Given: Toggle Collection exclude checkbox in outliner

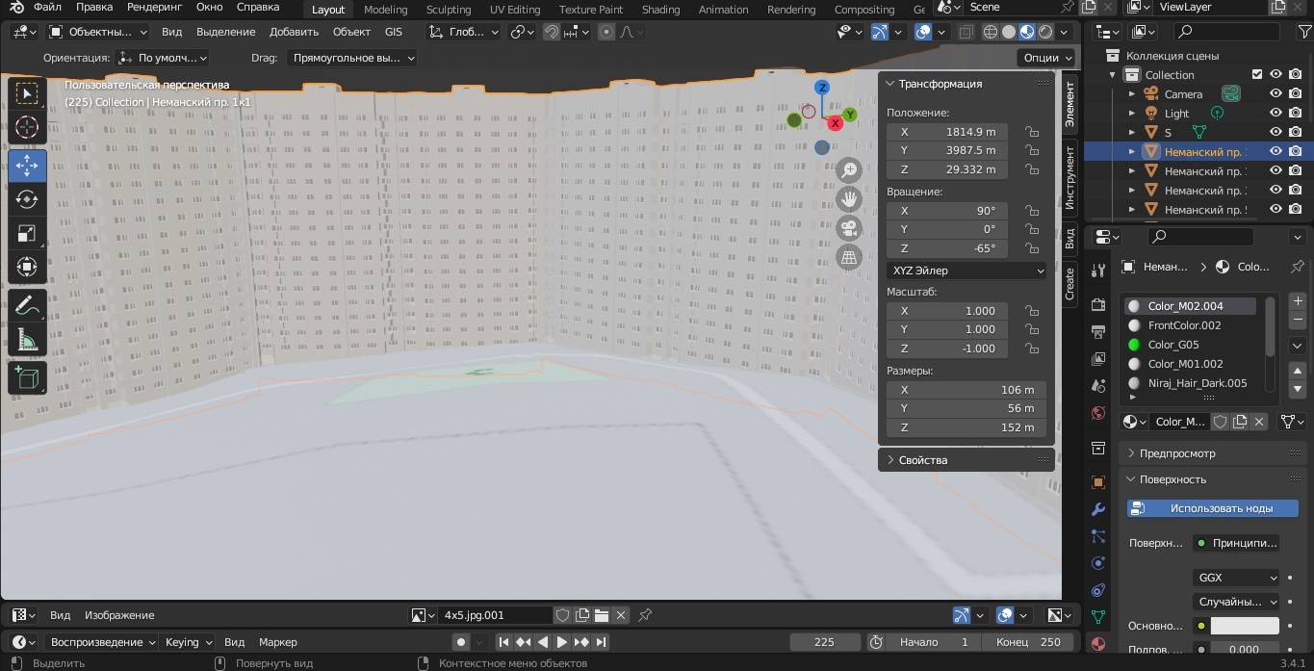Looking at the screenshot, I should pos(1256,75).
